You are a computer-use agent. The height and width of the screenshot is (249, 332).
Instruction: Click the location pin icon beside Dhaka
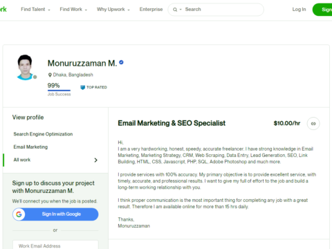tap(50, 75)
